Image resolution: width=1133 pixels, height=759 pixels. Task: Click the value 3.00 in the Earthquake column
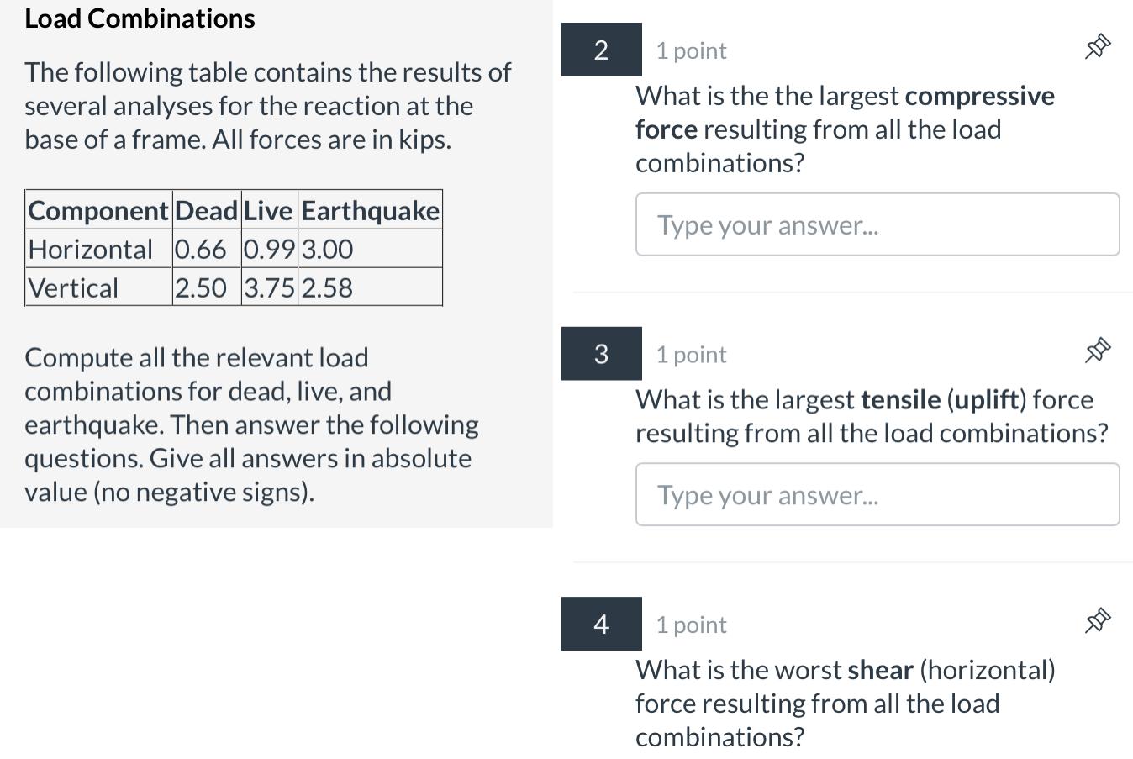click(x=327, y=249)
